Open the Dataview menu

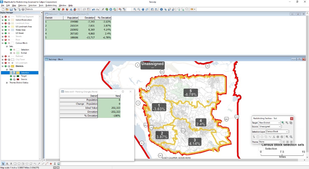(x=22, y=5)
